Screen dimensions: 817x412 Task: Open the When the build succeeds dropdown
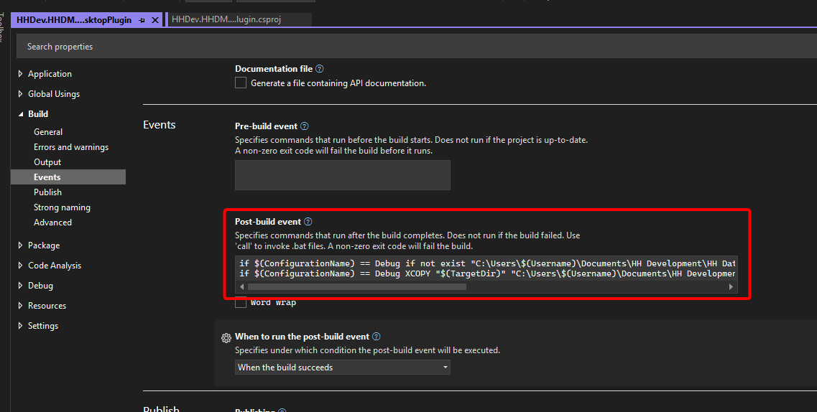(x=342, y=367)
